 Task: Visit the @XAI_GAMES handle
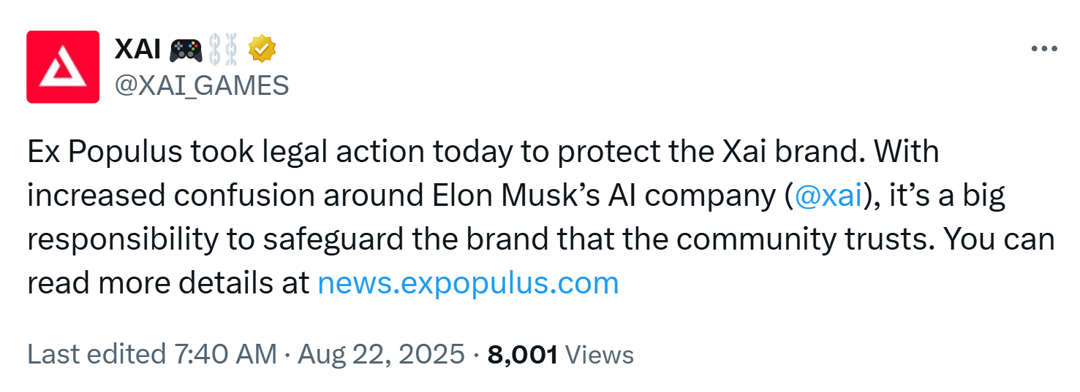[x=202, y=85]
